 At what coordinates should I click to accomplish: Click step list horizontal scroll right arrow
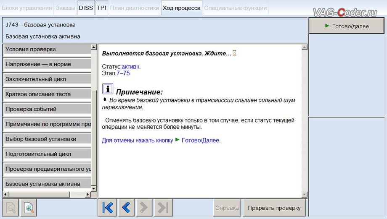[88, 194]
